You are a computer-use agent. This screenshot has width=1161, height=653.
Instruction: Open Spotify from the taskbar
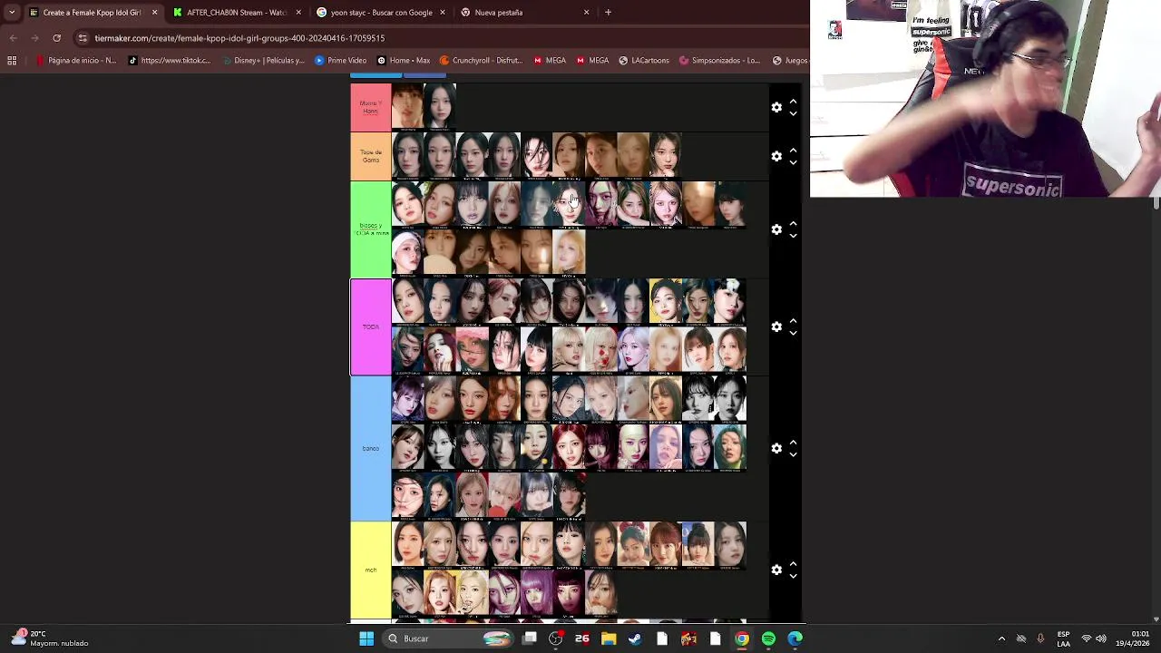(768, 638)
